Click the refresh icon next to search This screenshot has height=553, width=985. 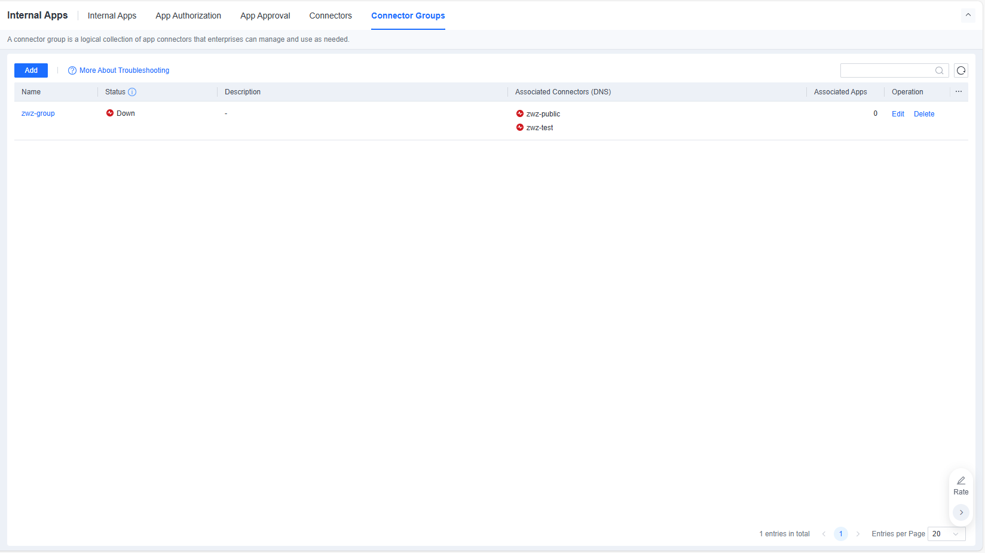pyautogui.click(x=961, y=70)
